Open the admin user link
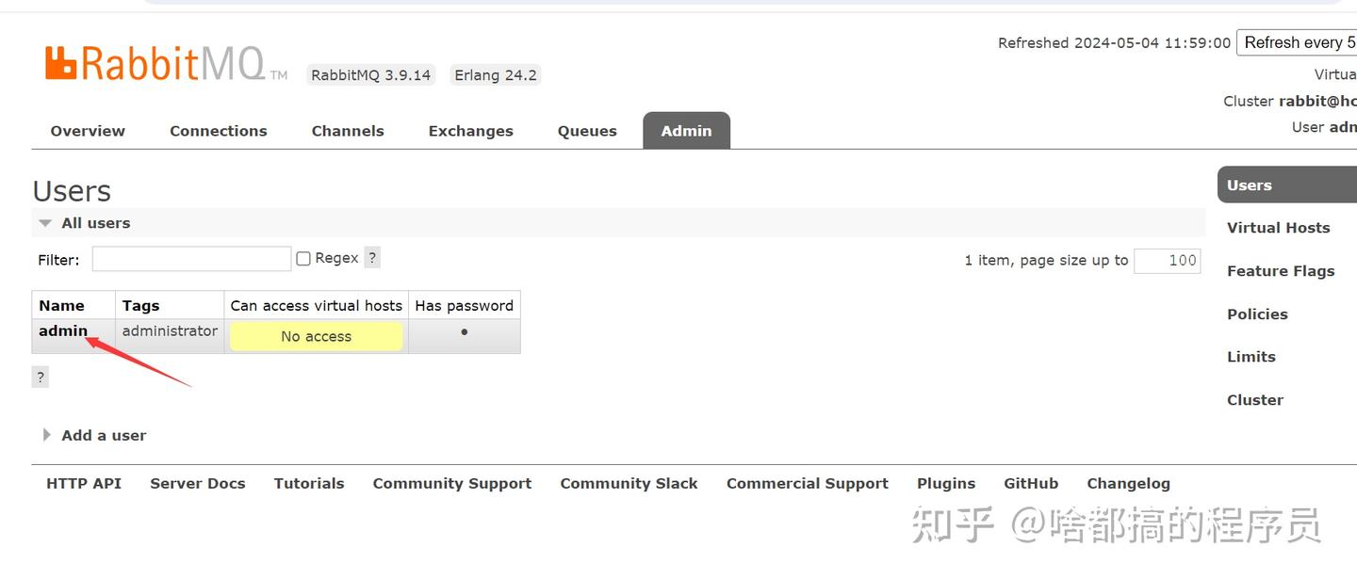1357x579 pixels. tap(63, 330)
